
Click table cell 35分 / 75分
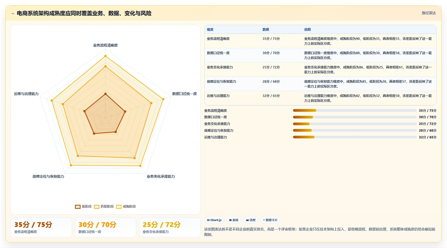pos(271,39)
